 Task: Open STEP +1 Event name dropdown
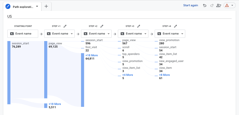[x=59, y=34]
